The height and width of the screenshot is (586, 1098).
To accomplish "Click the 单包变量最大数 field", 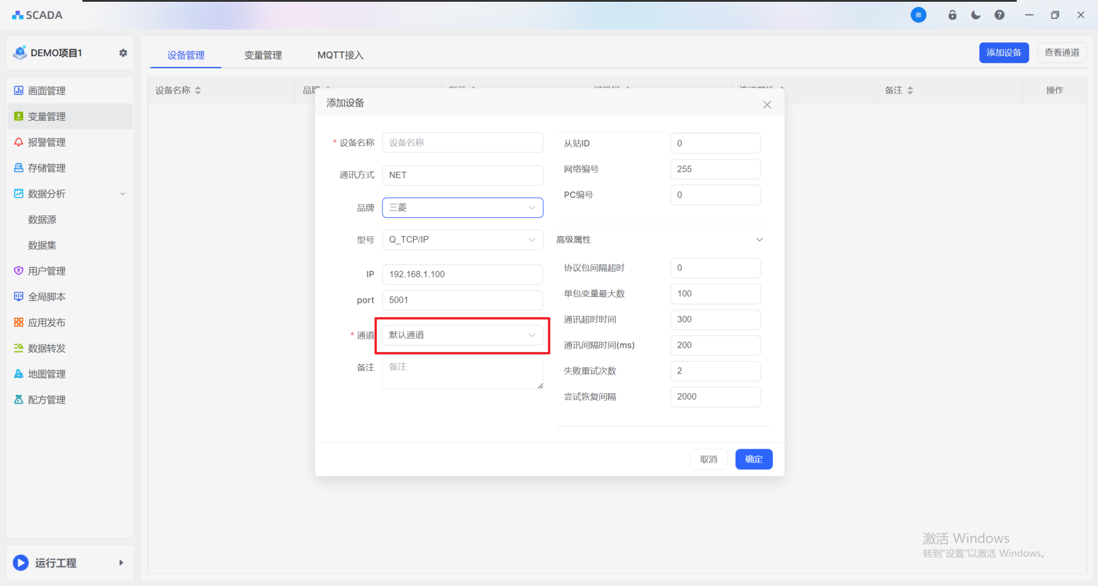I will pyautogui.click(x=715, y=294).
